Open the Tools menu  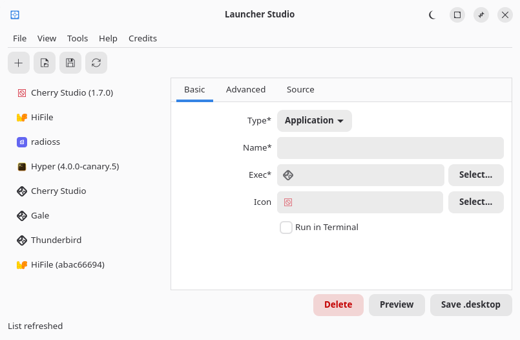tap(78, 39)
